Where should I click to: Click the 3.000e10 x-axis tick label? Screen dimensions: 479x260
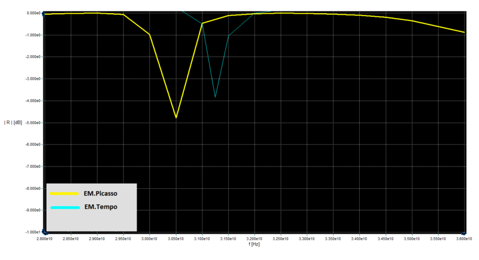(149, 238)
